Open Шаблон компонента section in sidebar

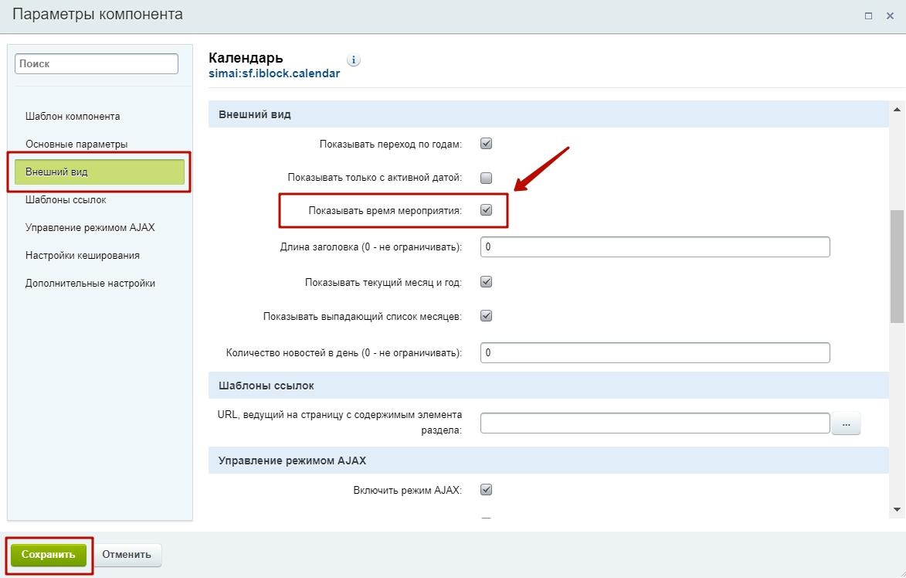73,117
